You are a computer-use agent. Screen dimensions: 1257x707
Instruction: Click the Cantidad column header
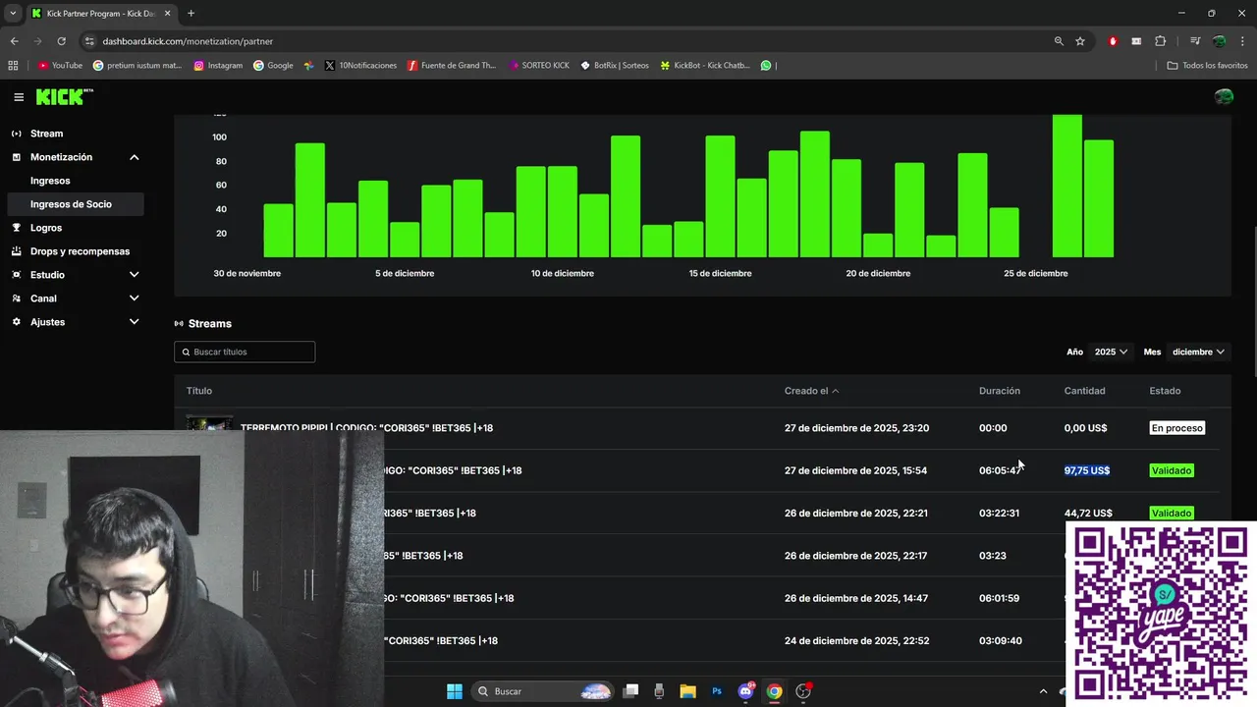[x=1084, y=391]
